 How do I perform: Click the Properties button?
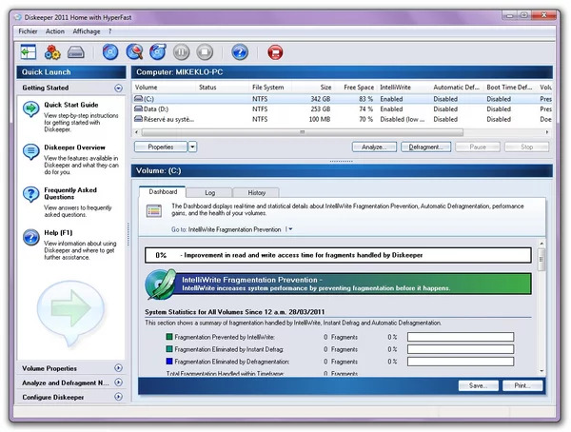161,147
